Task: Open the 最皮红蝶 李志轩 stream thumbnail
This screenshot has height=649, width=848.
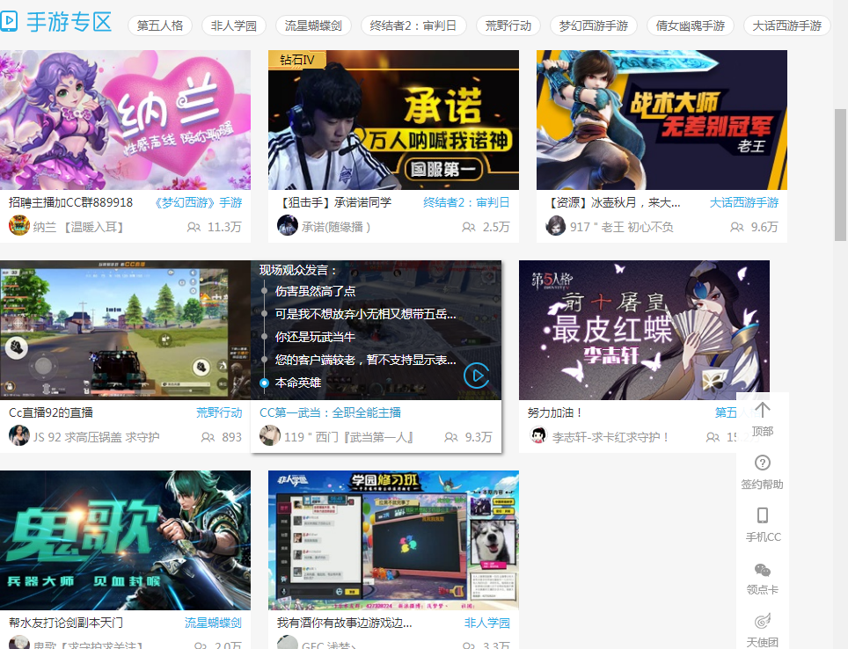Action: pyautogui.click(x=644, y=331)
